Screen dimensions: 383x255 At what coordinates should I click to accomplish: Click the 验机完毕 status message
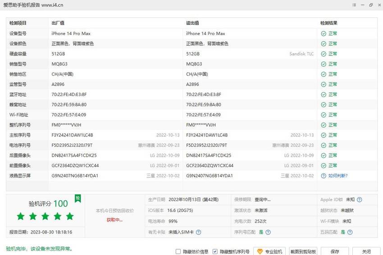39,249
